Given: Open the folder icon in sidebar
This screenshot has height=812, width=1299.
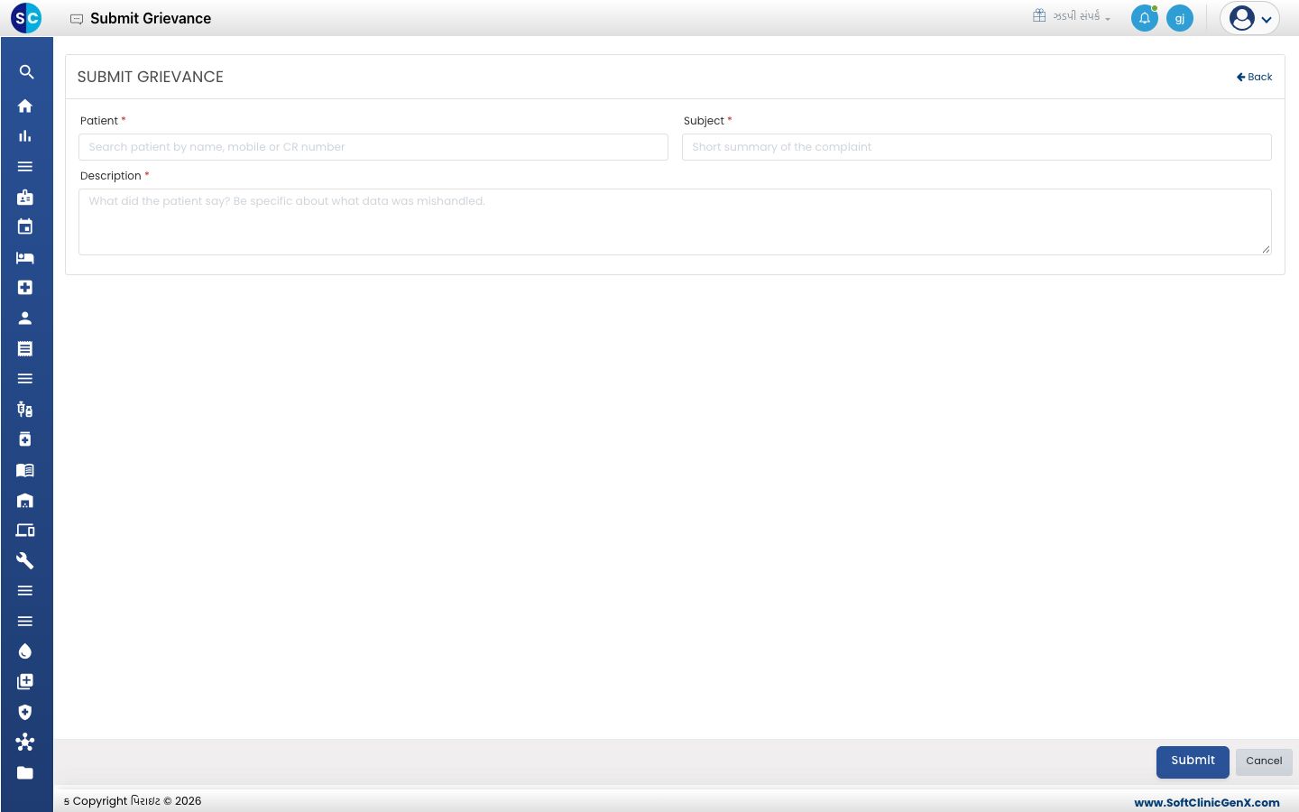Looking at the screenshot, I should pos(25,772).
